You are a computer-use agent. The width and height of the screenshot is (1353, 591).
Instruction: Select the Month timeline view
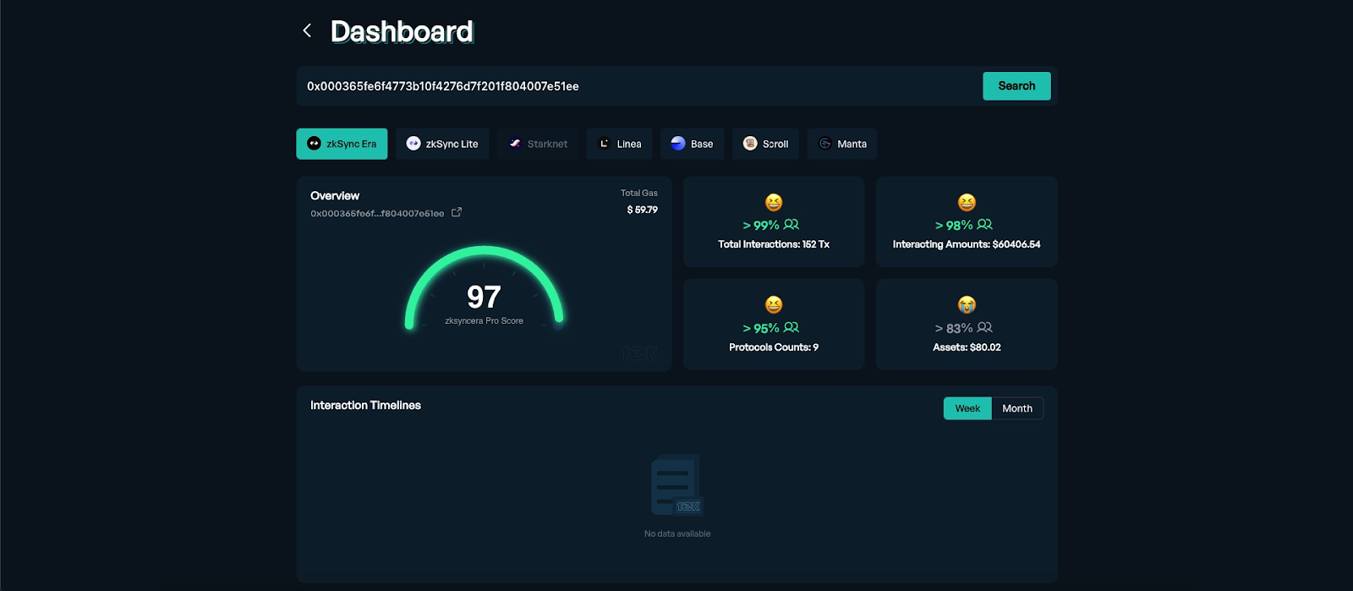(1017, 408)
